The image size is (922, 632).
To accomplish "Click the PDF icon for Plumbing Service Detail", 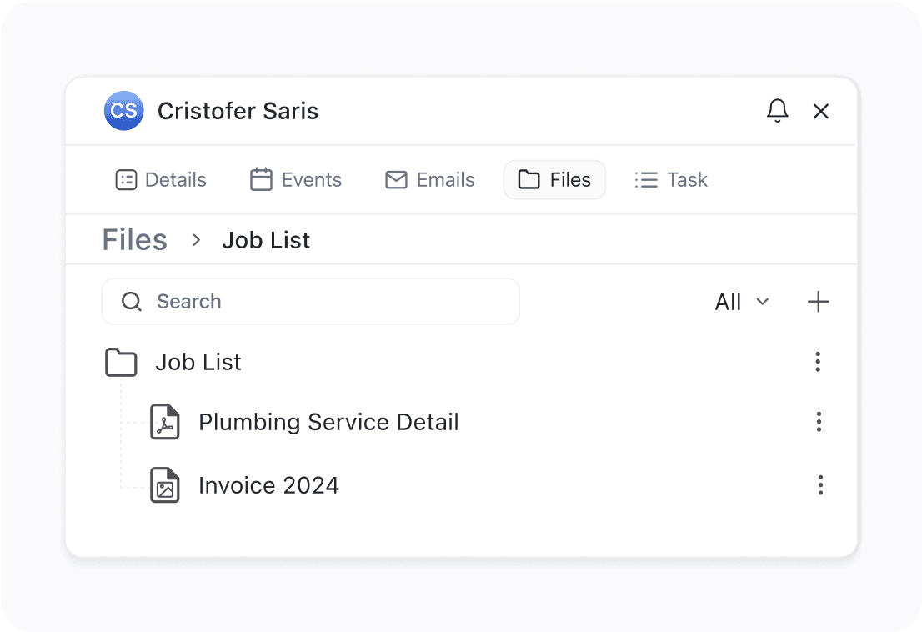I will pos(165,422).
